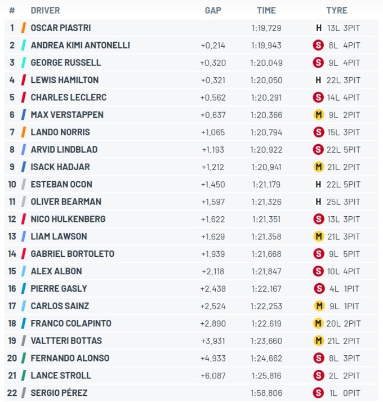Sort by the GAP column header
383x402 pixels.
213,10
